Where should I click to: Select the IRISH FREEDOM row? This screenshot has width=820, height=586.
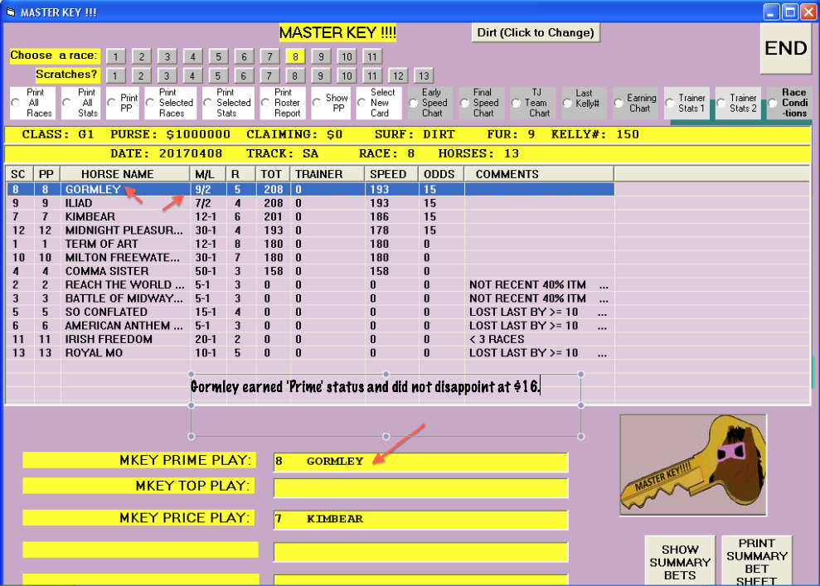click(x=310, y=339)
